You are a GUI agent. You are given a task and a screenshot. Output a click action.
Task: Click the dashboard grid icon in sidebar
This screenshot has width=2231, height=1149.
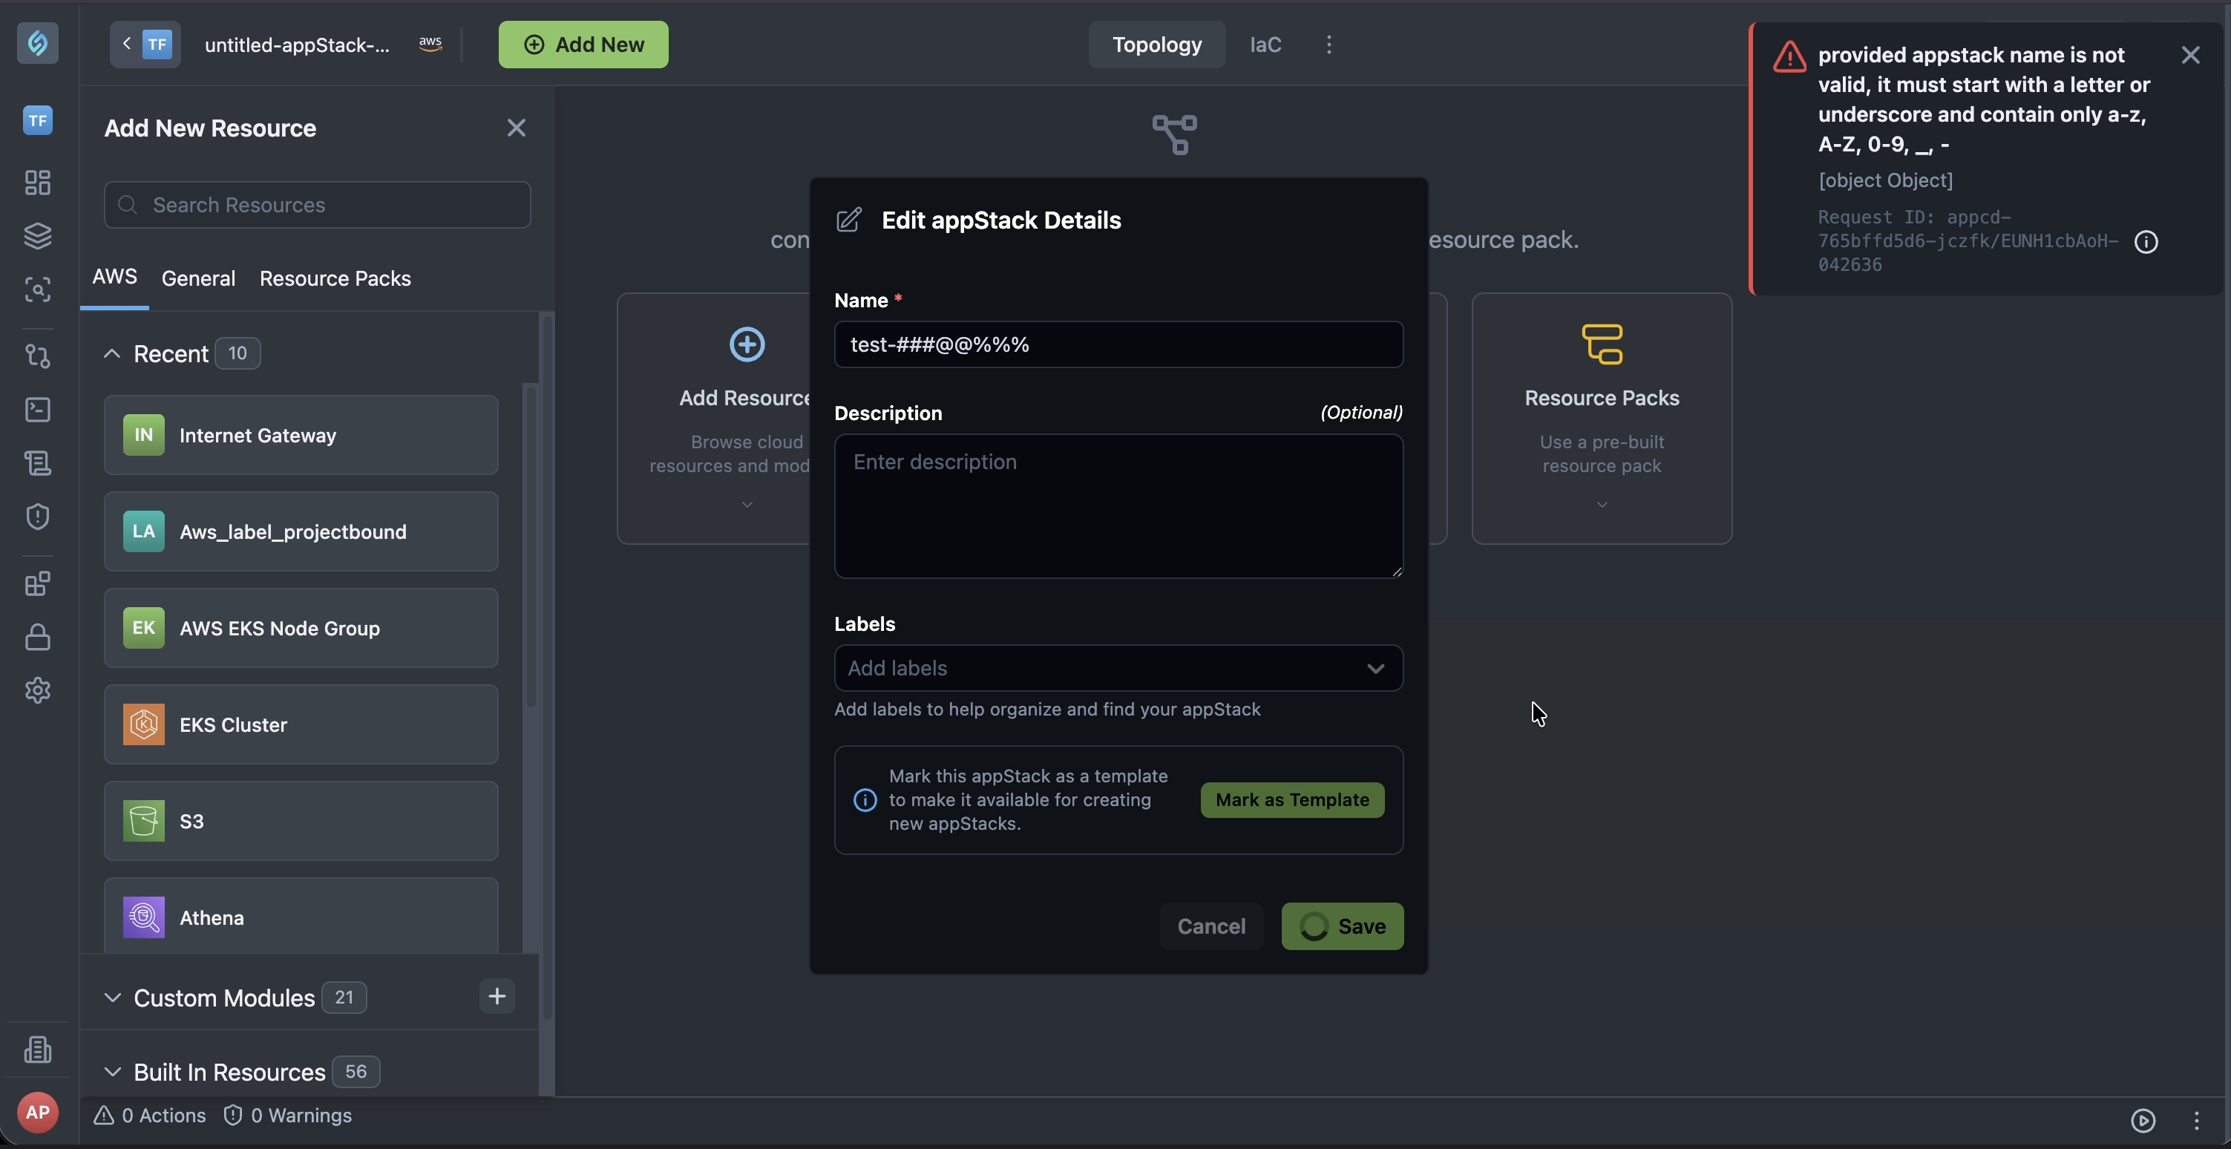[x=37, y=183]
